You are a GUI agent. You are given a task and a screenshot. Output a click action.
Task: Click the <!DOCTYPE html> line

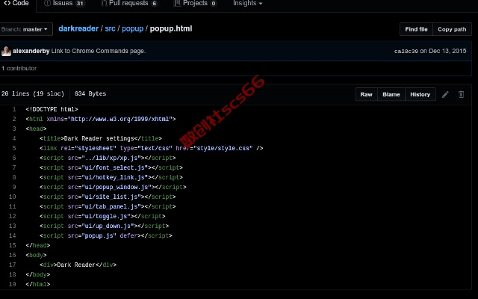click(x=52, y=109)
